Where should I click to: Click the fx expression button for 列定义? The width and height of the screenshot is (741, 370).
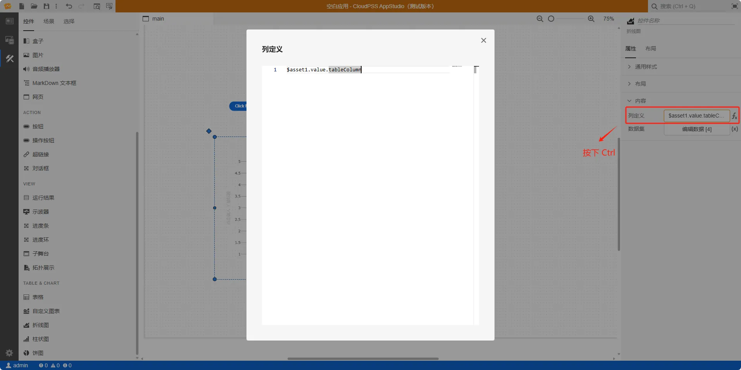[734, 116]
